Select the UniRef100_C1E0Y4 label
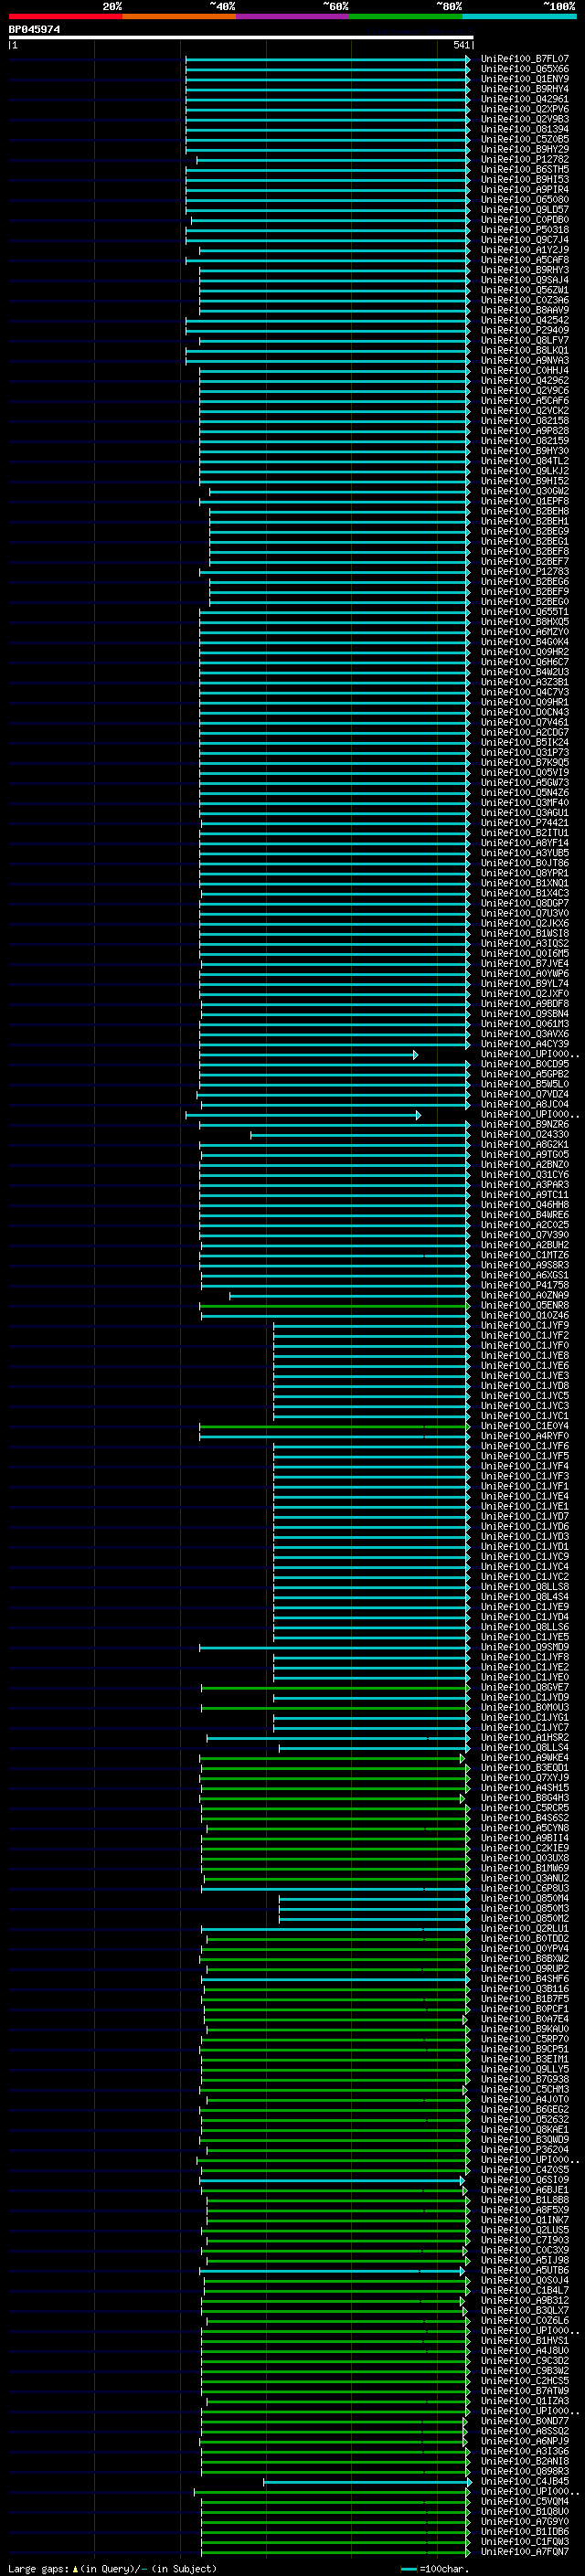This screenshot has width=585, height=2576. pos(524,1426)
